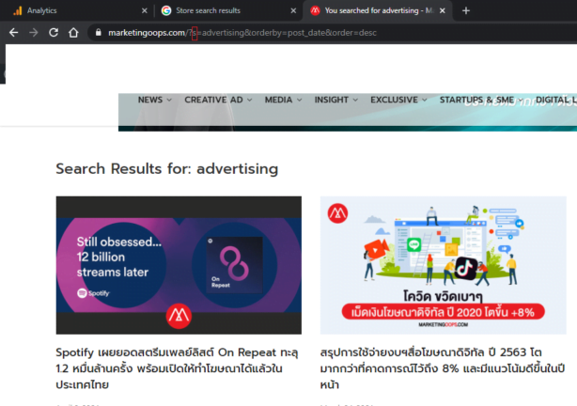Expand the MEDIA dropdown chevron
The width and height of the screenshot is (577, 406).
(299, 101)
